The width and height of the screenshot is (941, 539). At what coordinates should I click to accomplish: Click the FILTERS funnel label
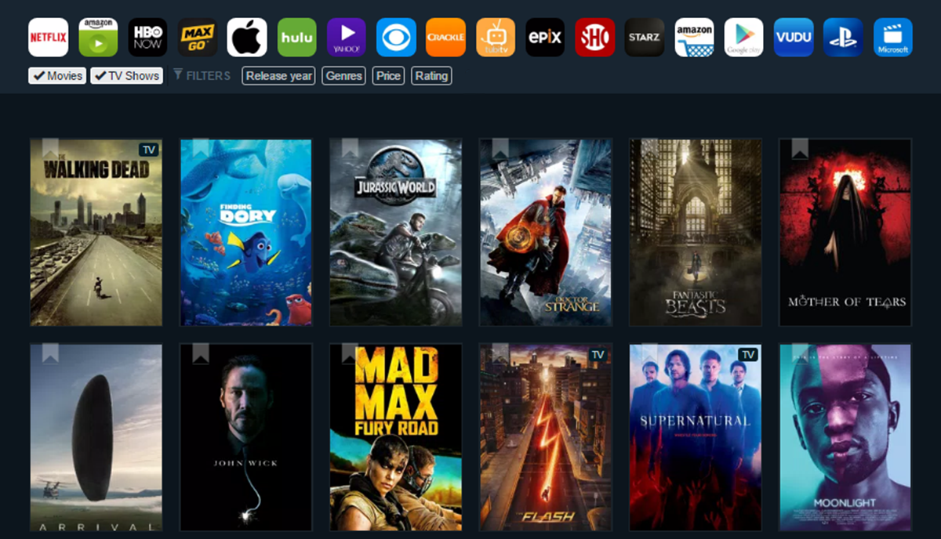pyautogui.click(x=202, y=76)
